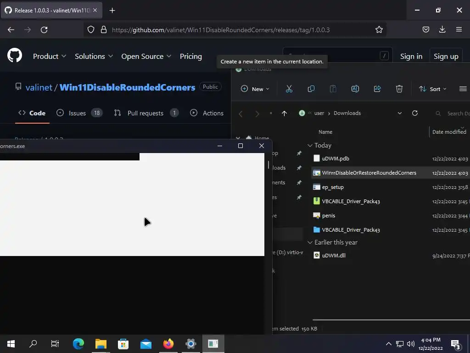Collapse the Earlier this year group
470x353 pixels.
(310, 243)
